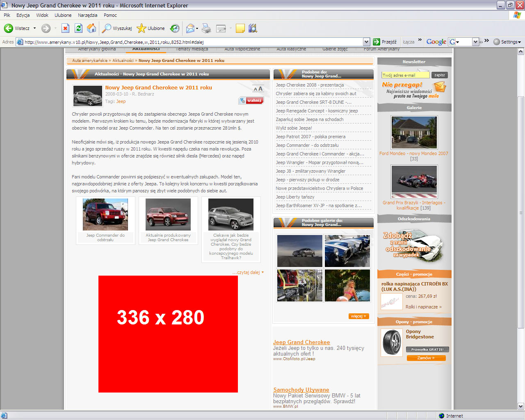Viewport: 525px width, 420px height.
Task: Open the Wstecz history dropdown arrow
Action: pos(34,28)
